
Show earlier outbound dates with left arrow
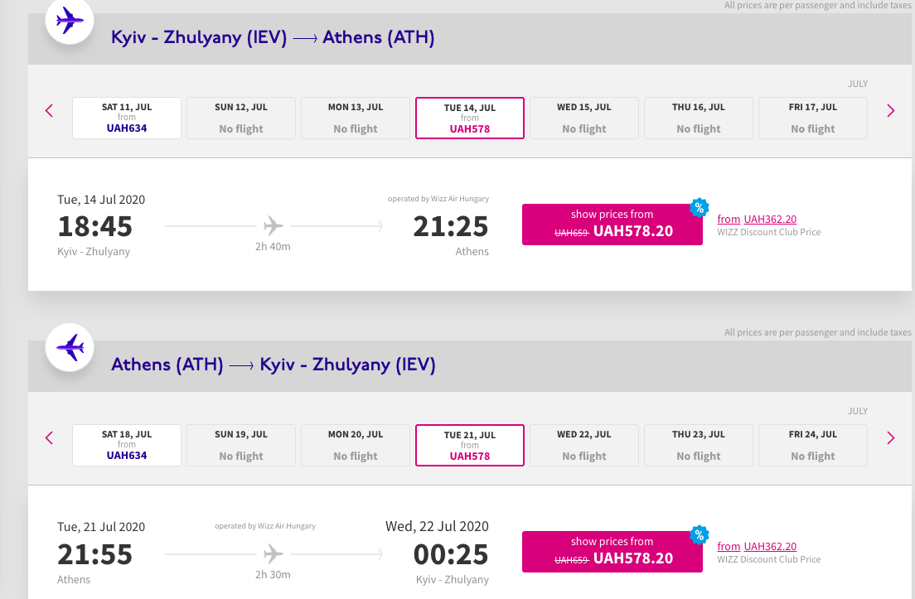50,110
